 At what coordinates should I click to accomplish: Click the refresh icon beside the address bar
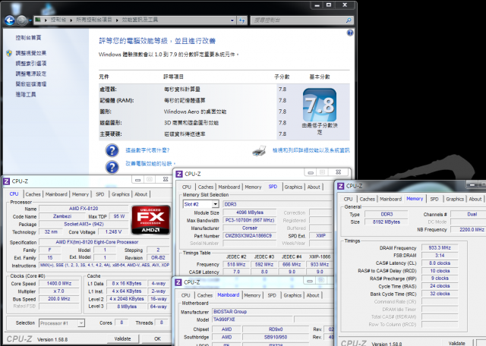[241, 20]
